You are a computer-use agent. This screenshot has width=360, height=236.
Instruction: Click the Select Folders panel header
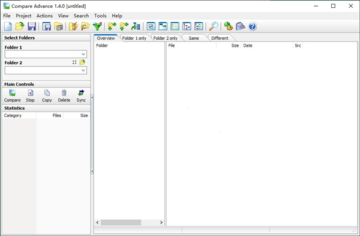pos(46,38)
